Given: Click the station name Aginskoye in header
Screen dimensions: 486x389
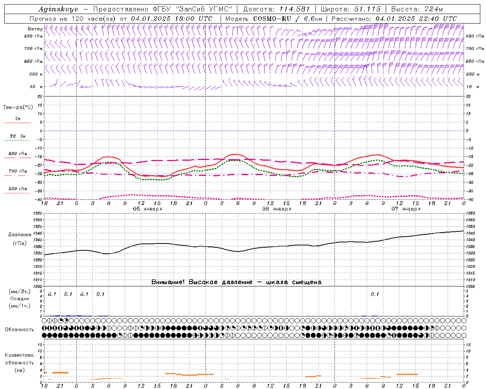Looking at the screenshot, I should pyautogui.click(x=58, y=9).
